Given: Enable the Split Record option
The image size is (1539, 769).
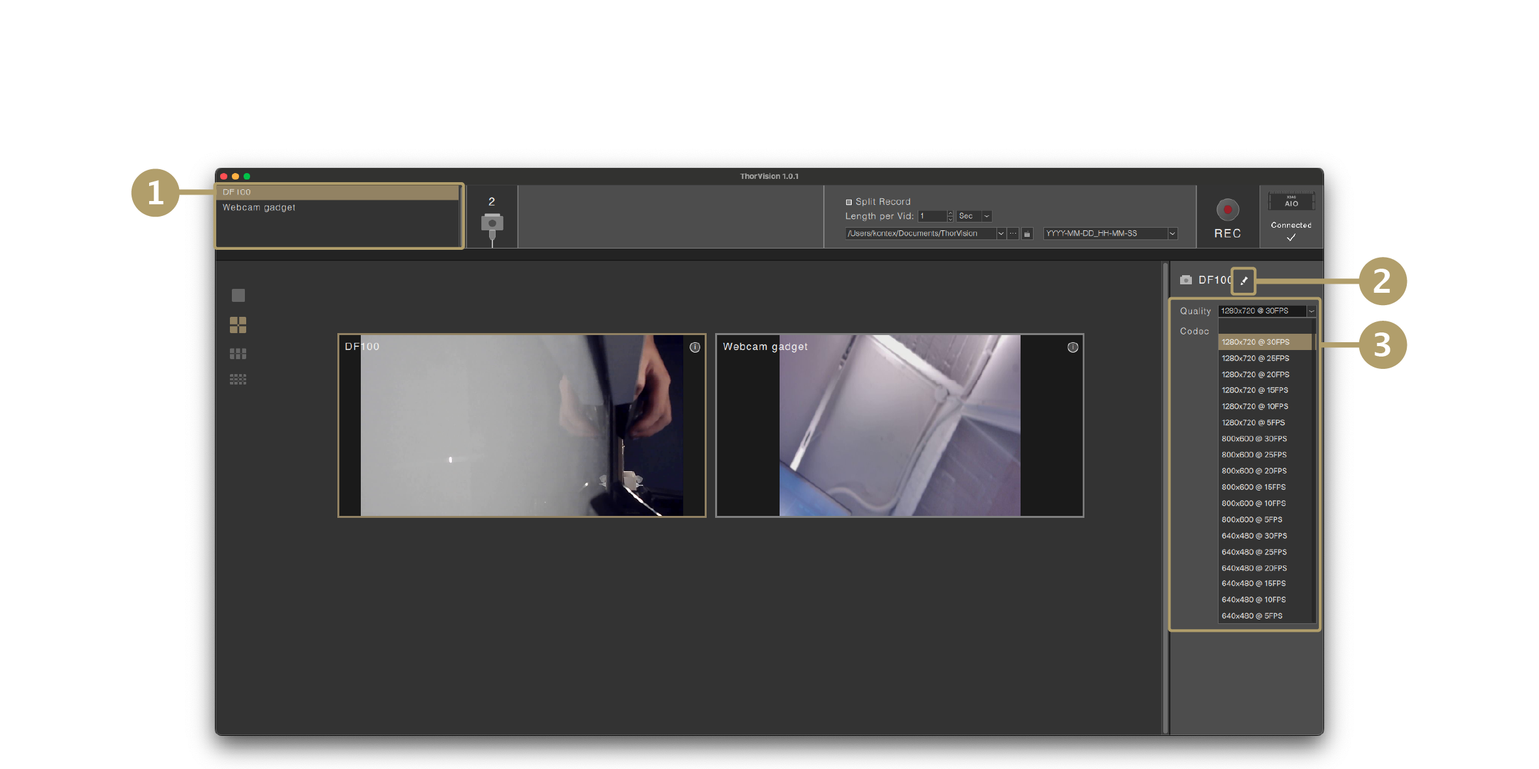Looking at the screenshot, I should pyautogui.click(x=848, y=202).
